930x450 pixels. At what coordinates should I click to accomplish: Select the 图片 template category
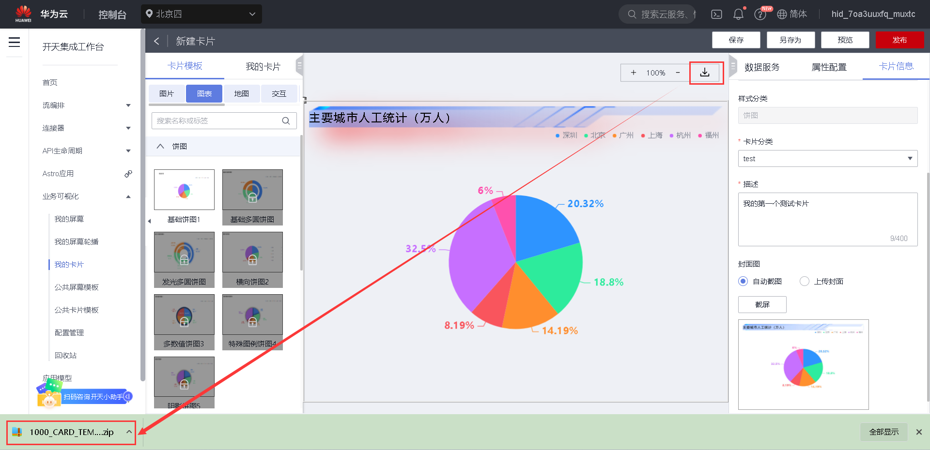167,94
